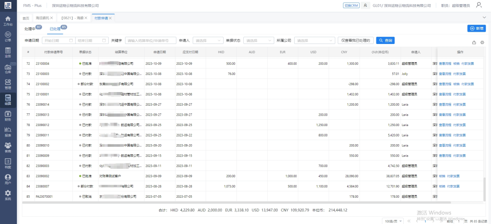Select the 付款申请 tab
The image size is (491, 224).
click(x=101, y=18)
